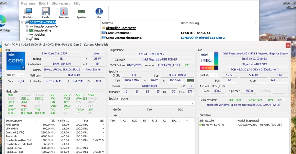Click the Basistakt (HFM) row
The image size is (296, 154).
click(x=55, y=132)
